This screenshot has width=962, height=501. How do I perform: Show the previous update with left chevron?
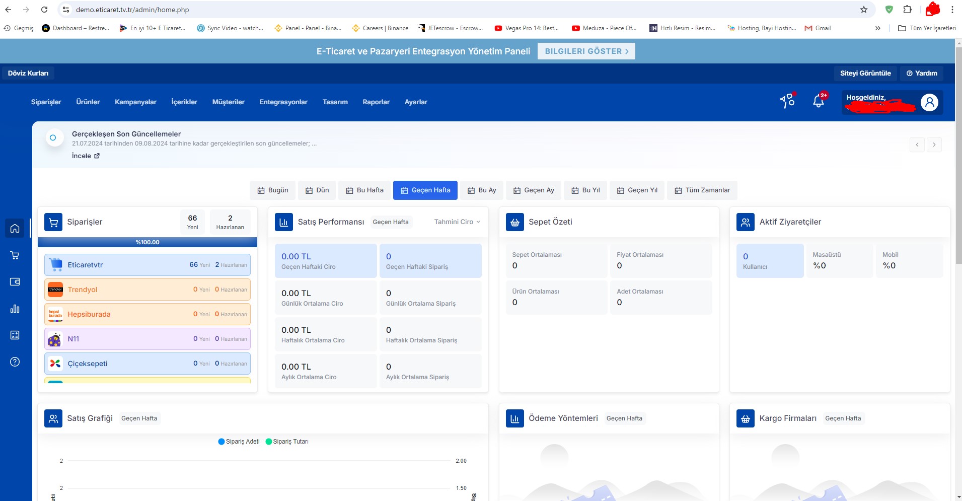[917, 145]
